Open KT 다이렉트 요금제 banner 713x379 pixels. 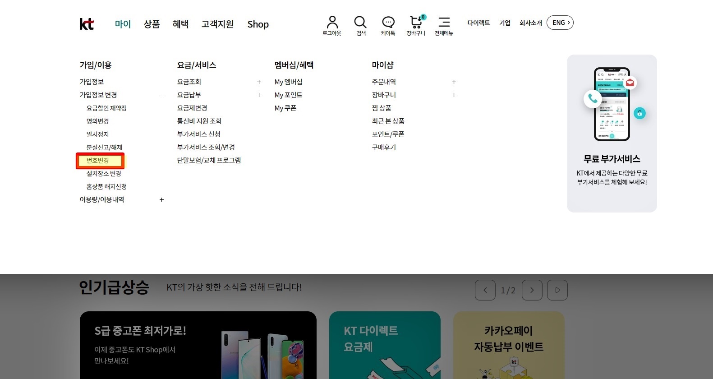(x=385, y=345)
